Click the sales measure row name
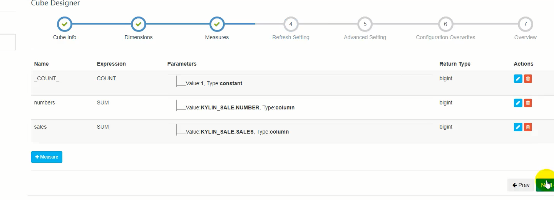This screenshot has height=200, width=554. click(x=40, y=127)
